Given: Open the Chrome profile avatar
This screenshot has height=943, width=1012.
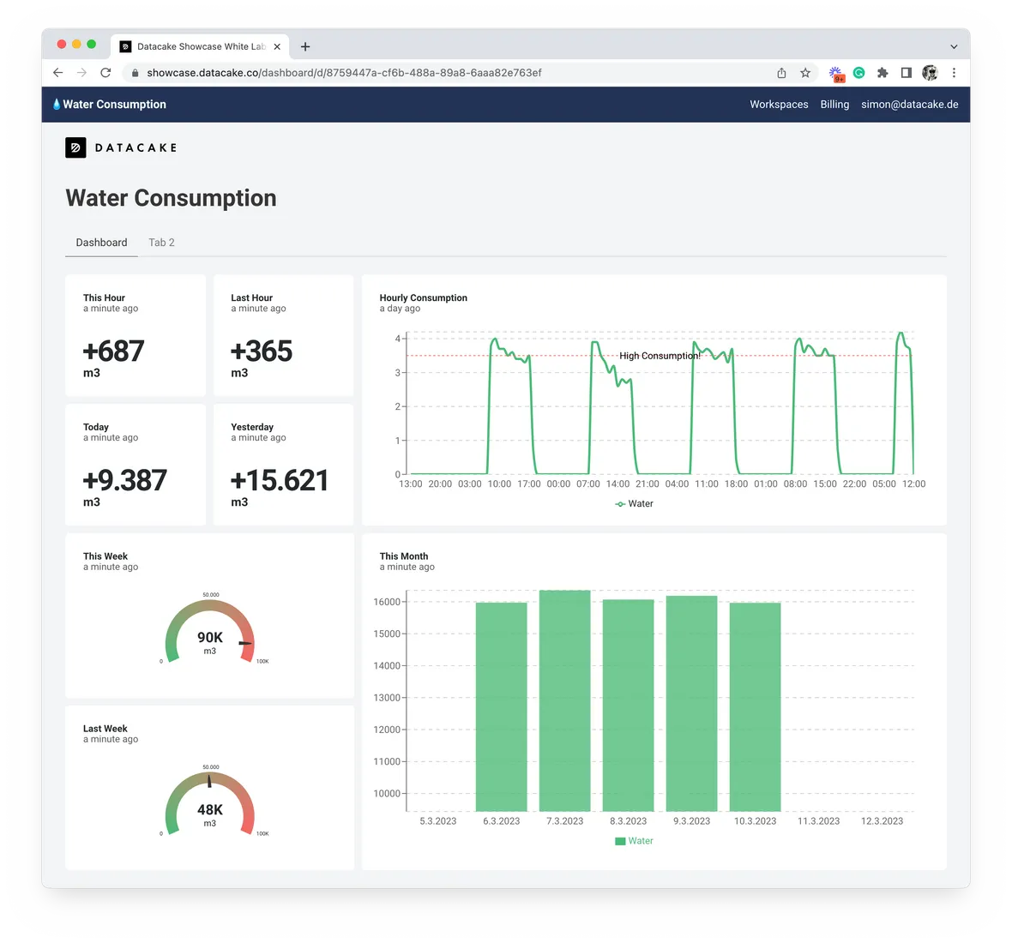Looking at the screenshot, I should tap(930, 73).
